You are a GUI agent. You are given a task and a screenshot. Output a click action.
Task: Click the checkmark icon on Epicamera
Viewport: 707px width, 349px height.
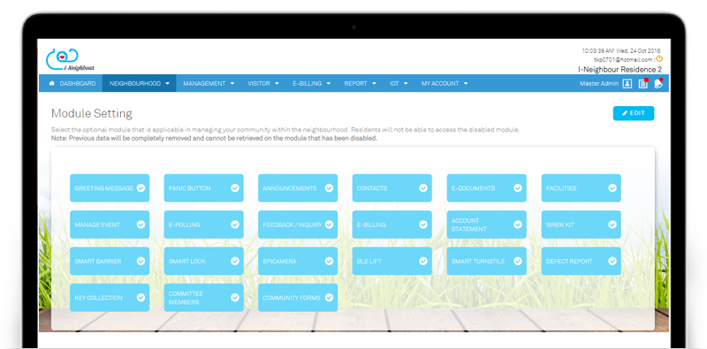click(x=329, y=261)
